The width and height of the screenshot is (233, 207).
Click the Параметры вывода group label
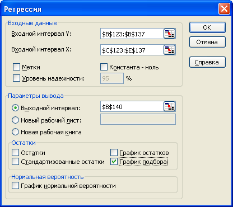[x=36, y=96]
